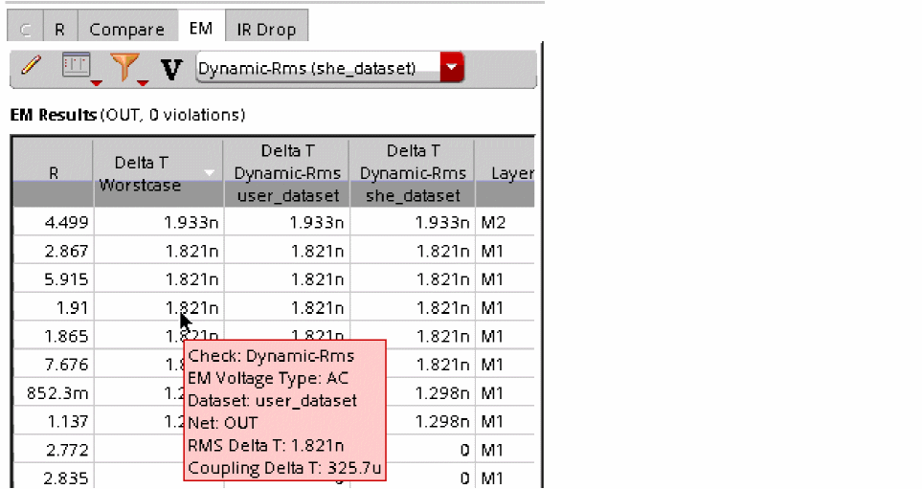Open the column chooser table icon
The image size is (922, 489).
tap(76, 65)
